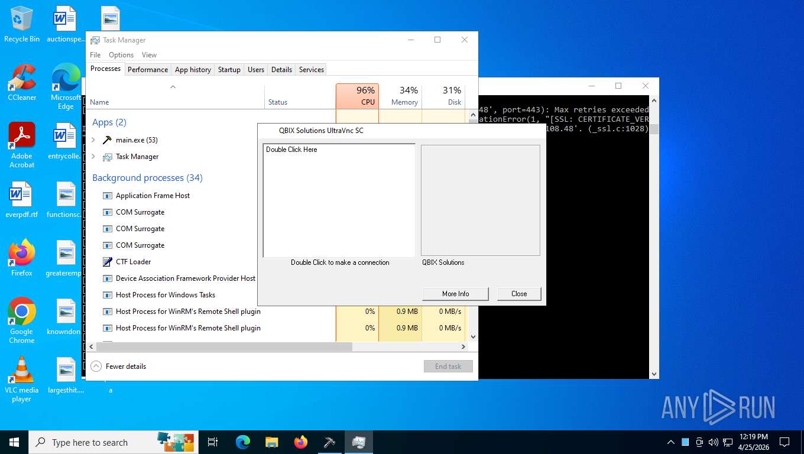Open the functionsc image file icon

click(x=64, y=200)
